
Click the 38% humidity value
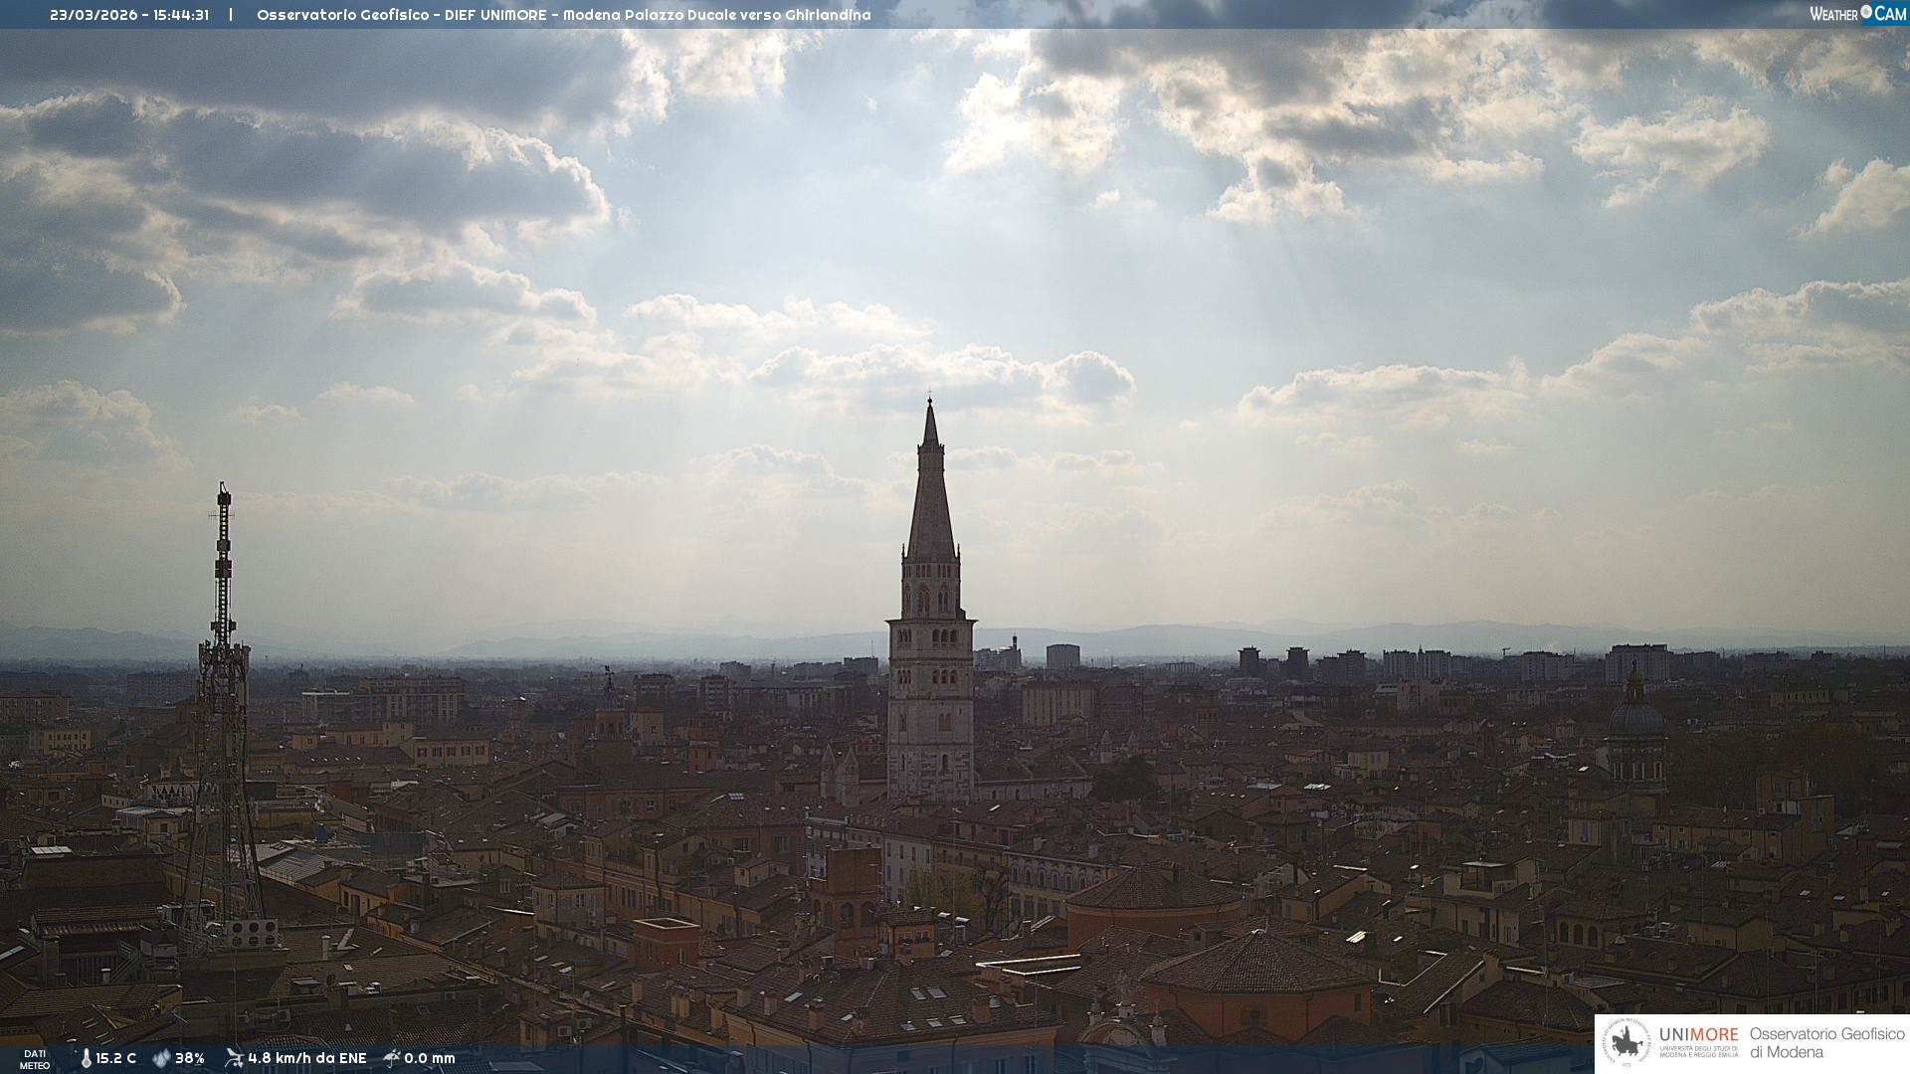coord(190,1058)
